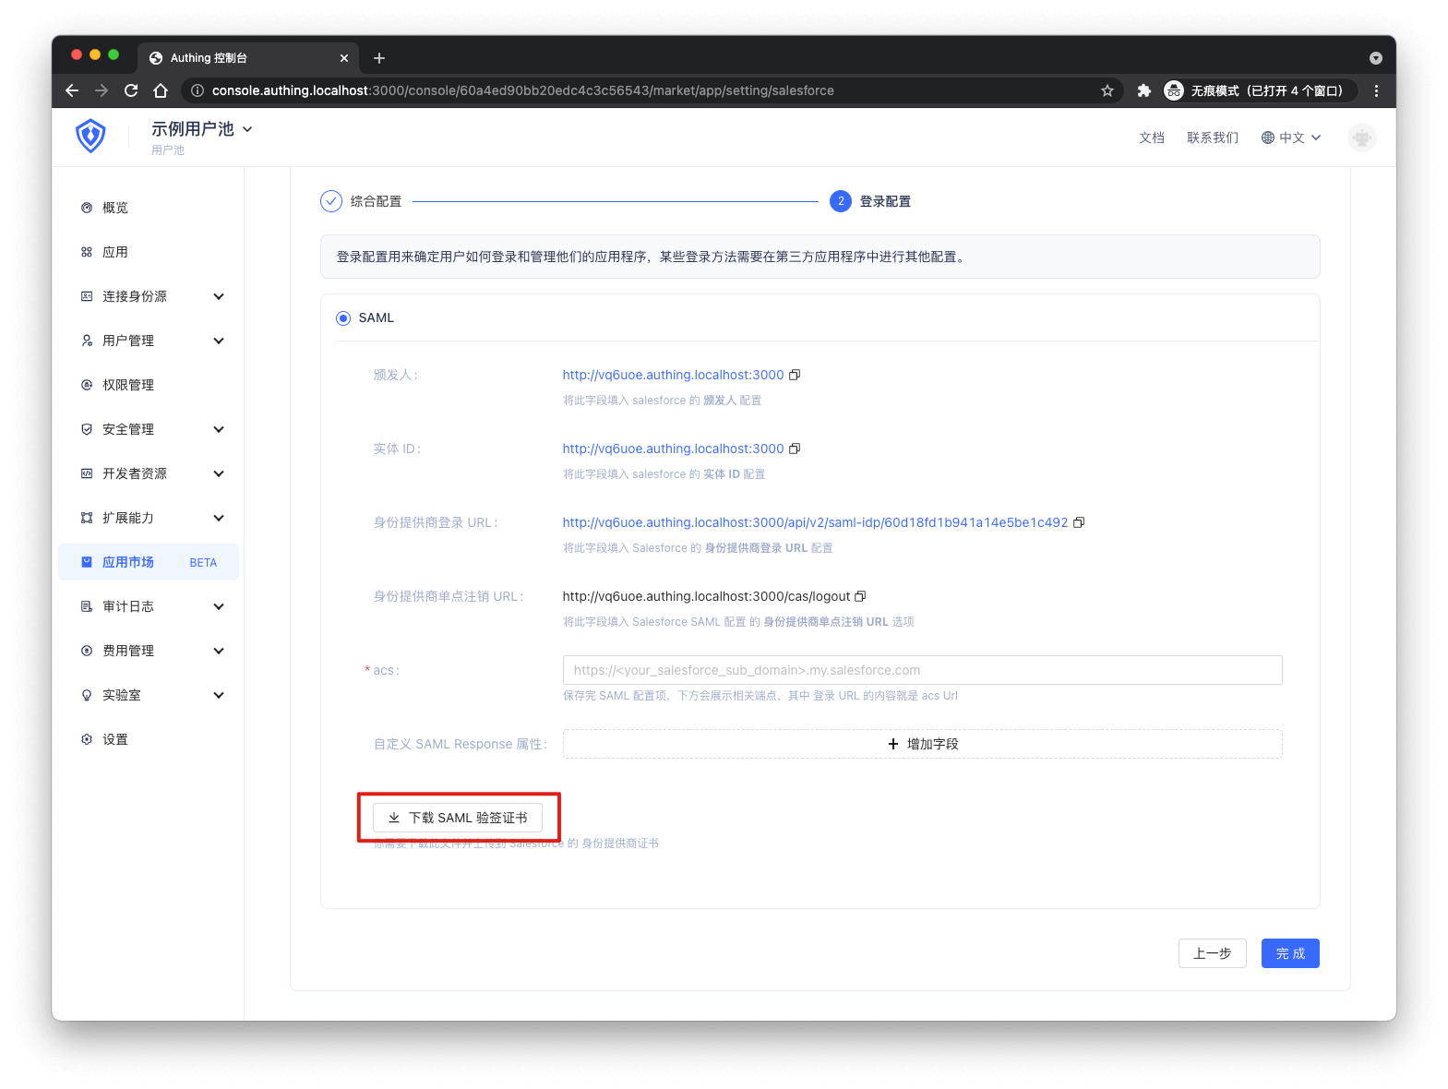Click the 完成 finish button
The width and height of the screenshot is (1448, 1089).
[1289, 953]
